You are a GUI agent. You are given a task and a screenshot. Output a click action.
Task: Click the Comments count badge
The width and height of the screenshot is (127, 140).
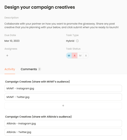39,69
